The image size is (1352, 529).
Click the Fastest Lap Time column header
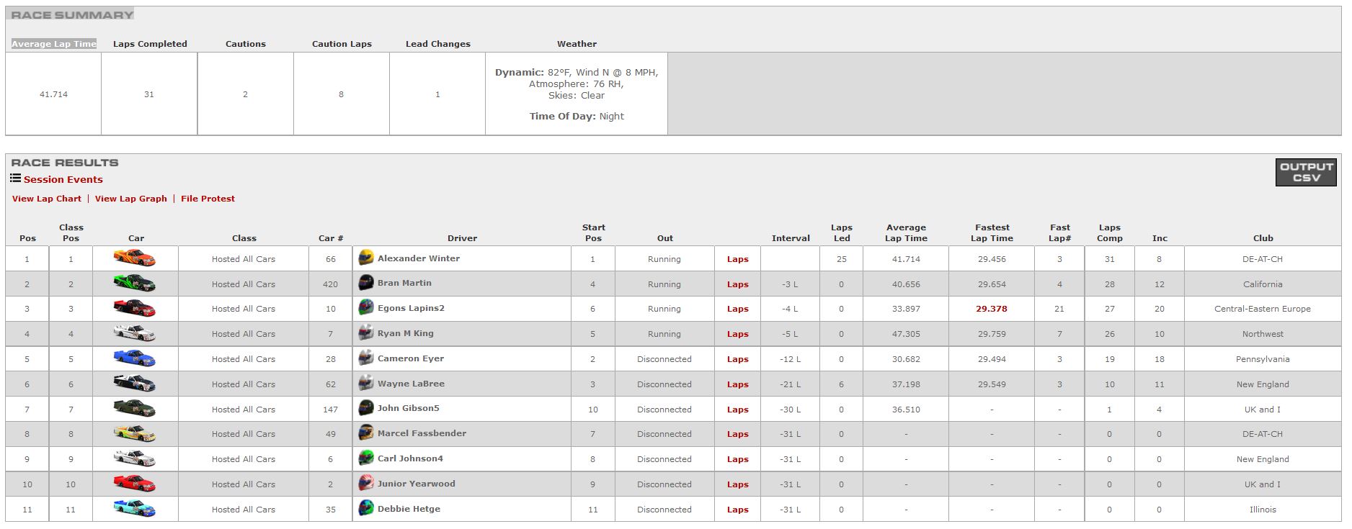pyautogui.click(x=992, y=232)
